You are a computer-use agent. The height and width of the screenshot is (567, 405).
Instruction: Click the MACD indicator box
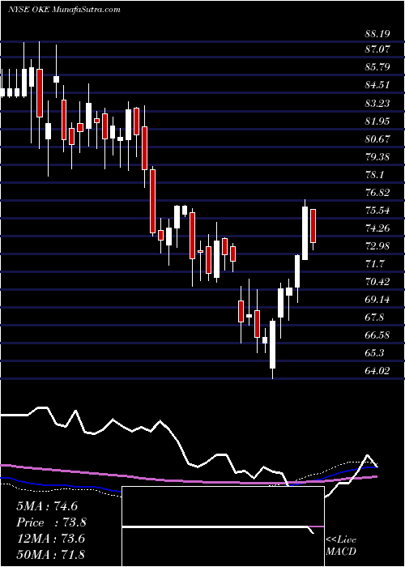(x=223, y=526)
